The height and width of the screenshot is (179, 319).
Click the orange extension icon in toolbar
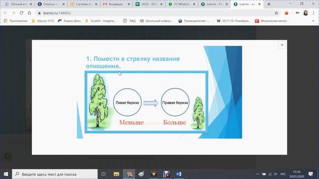287,13
